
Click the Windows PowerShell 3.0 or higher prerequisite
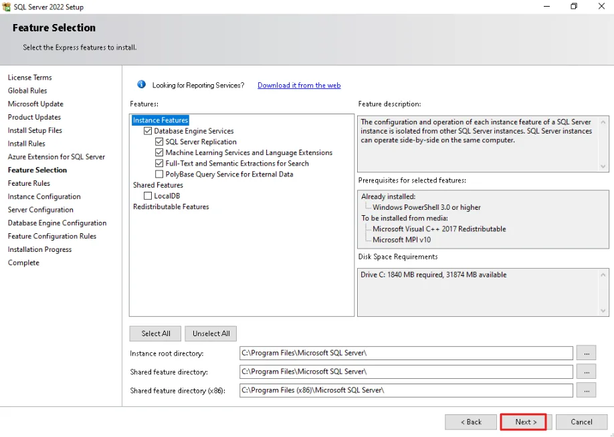coord(427,207)
